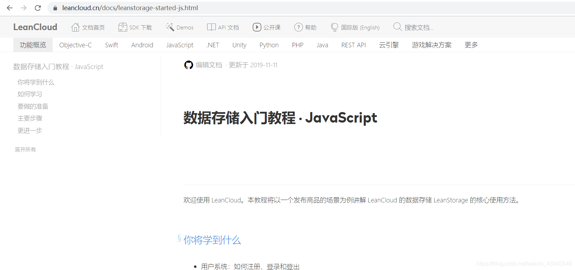
Task: Select the REST API tab
Action: pos(354,45)
